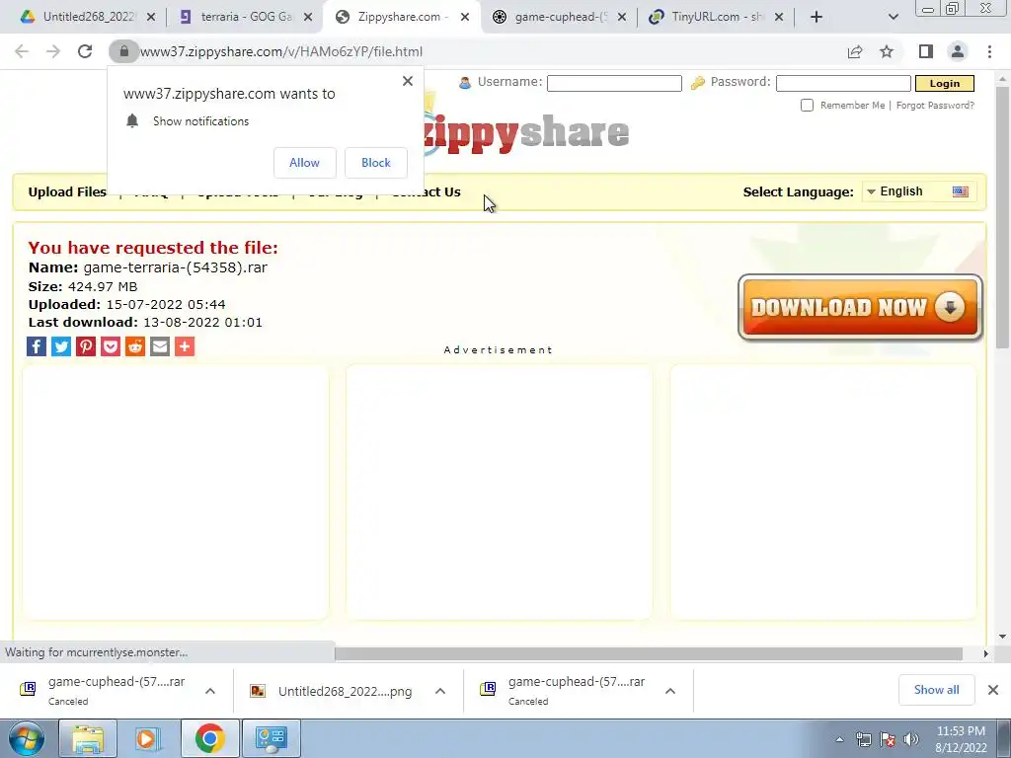
Task: Go back to previous page
Action: 22,51
